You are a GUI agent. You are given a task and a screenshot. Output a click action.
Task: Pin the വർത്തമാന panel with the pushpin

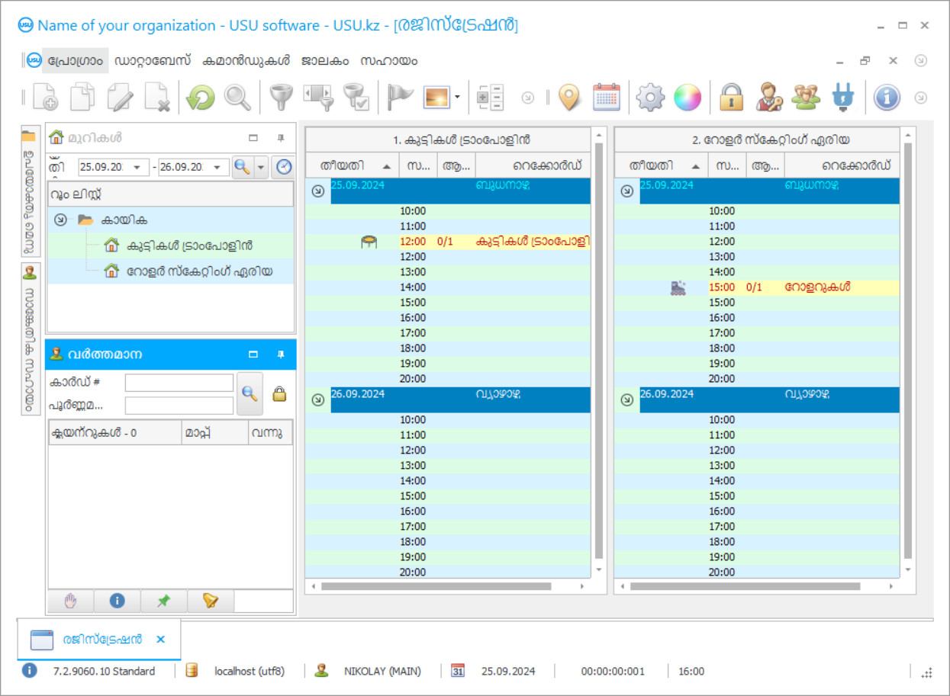[281, 354]
